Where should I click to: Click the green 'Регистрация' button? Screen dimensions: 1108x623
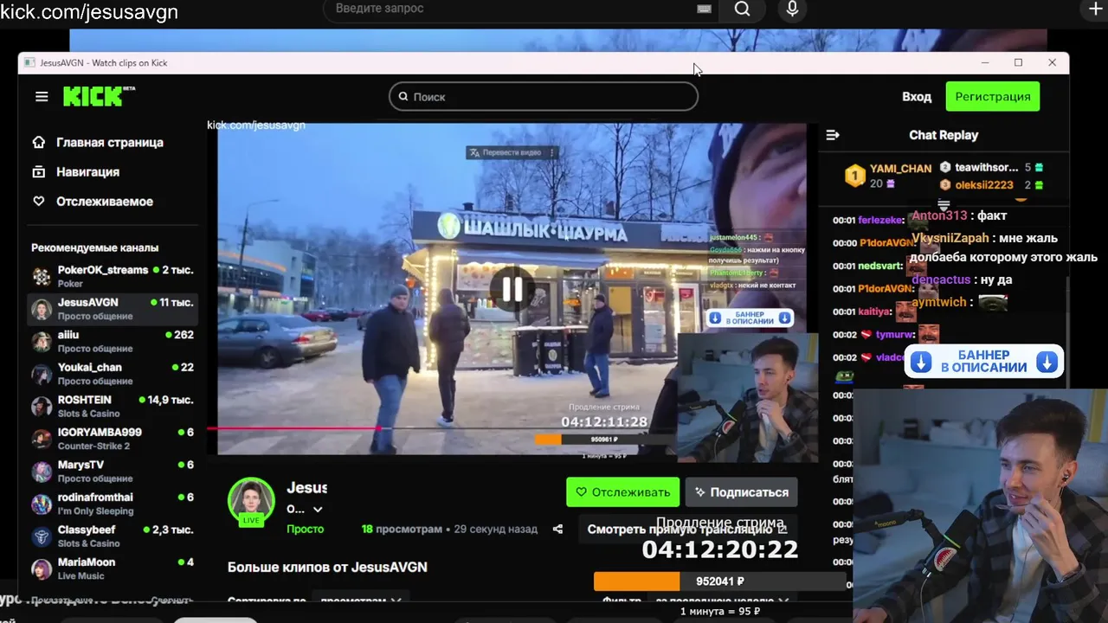coord(992,96)
